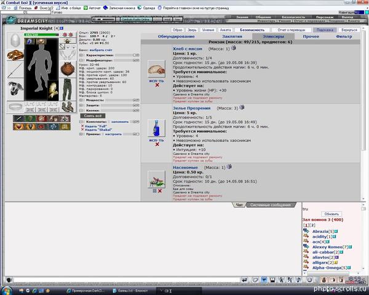The width and height of the screenshot is (369, 295).
Task: Click the round orange shield slot
Action: click(68, 69)
